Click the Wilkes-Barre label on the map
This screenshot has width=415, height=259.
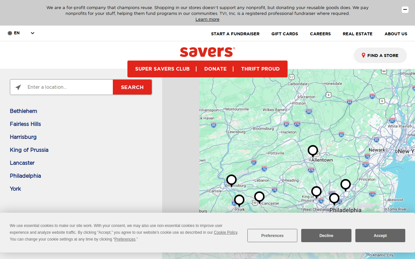click(x=273, y=110)
